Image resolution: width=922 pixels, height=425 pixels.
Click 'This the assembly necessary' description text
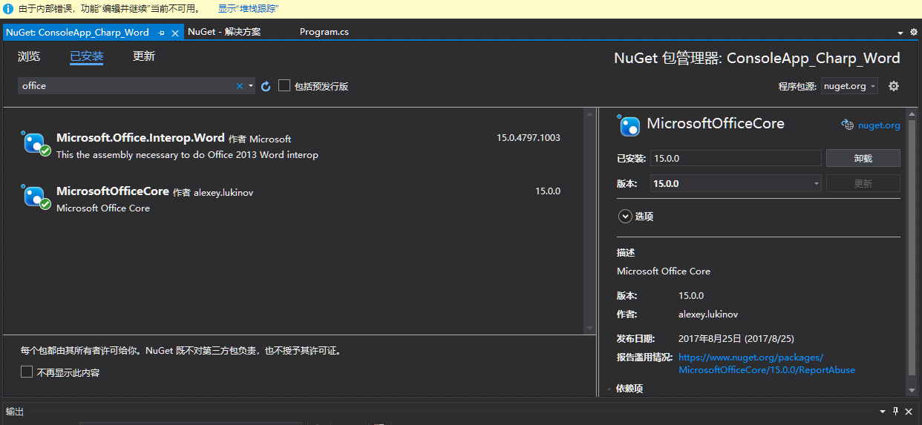[x=187, y=155]
